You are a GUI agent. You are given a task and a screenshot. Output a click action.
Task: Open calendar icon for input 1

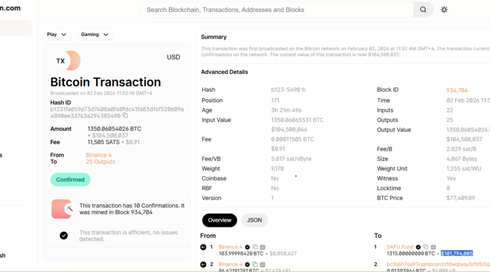[263, 247]
